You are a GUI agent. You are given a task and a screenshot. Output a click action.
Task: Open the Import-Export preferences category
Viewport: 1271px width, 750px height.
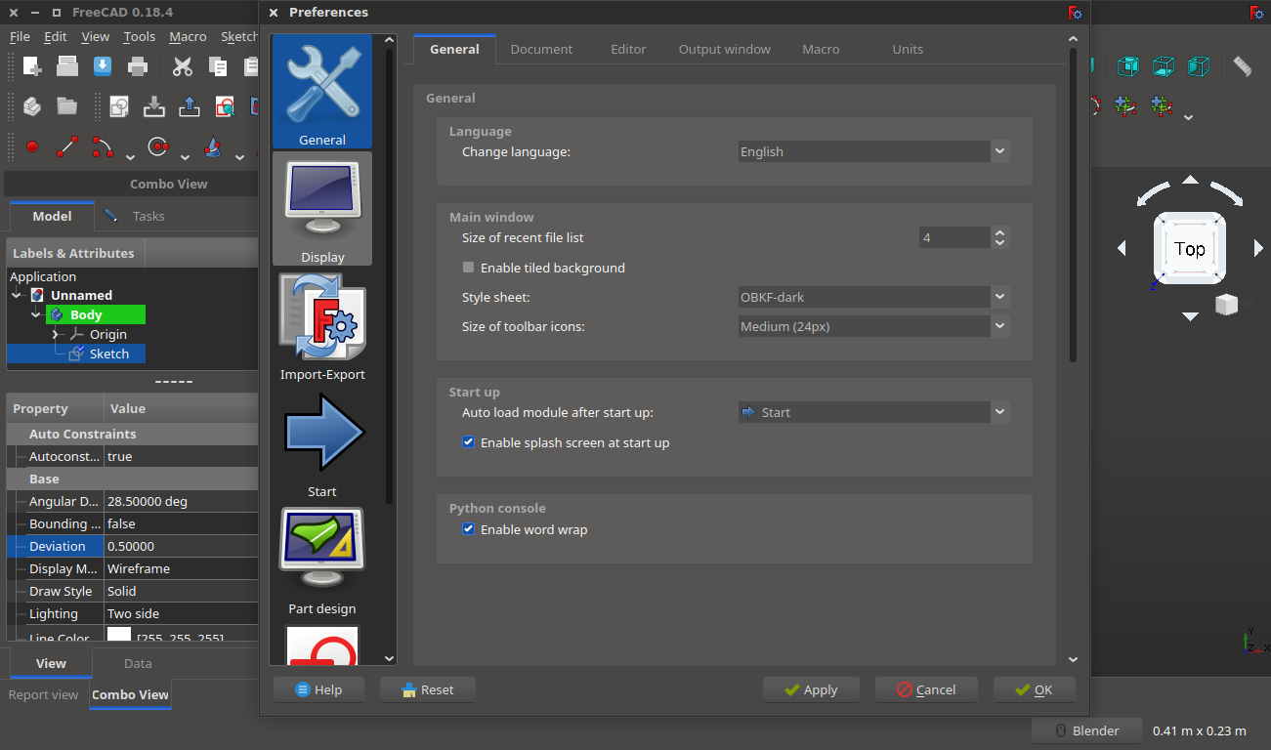[322, 326]
